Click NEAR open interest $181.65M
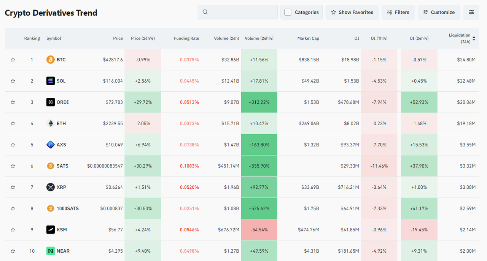The width and height of the screenshot is (487, 261). 349,251
